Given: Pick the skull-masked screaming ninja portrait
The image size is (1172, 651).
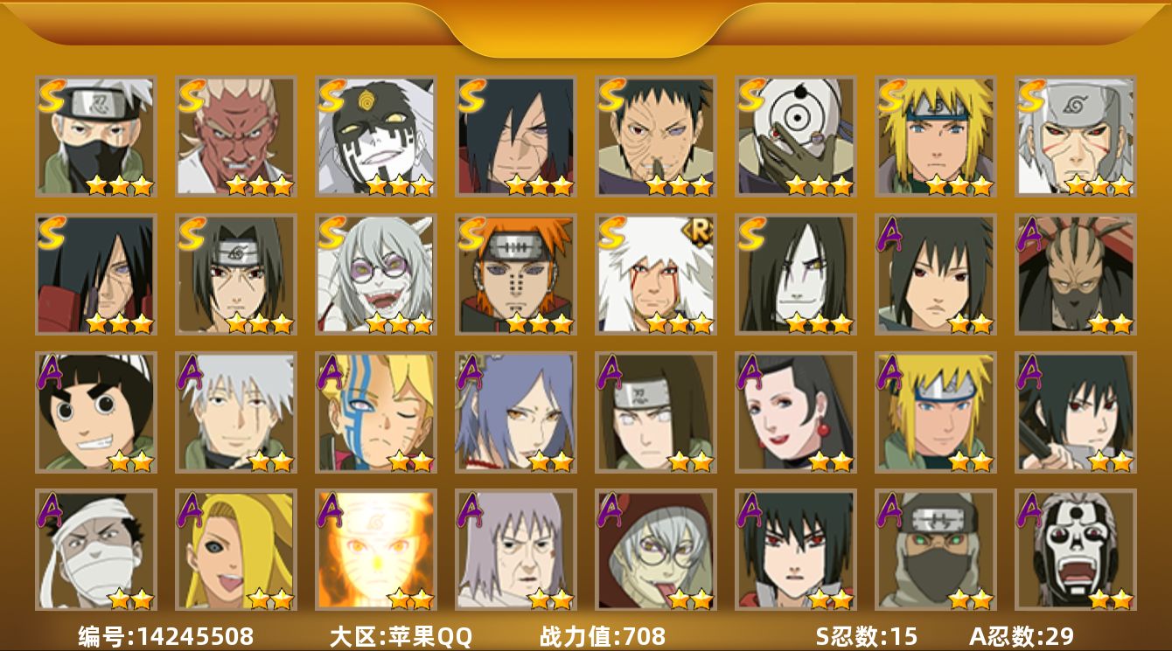Looking at the screenshot, I should tap(1076, 550).
